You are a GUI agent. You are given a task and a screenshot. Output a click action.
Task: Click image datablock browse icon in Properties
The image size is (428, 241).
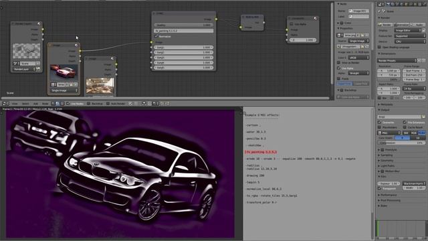340,35
